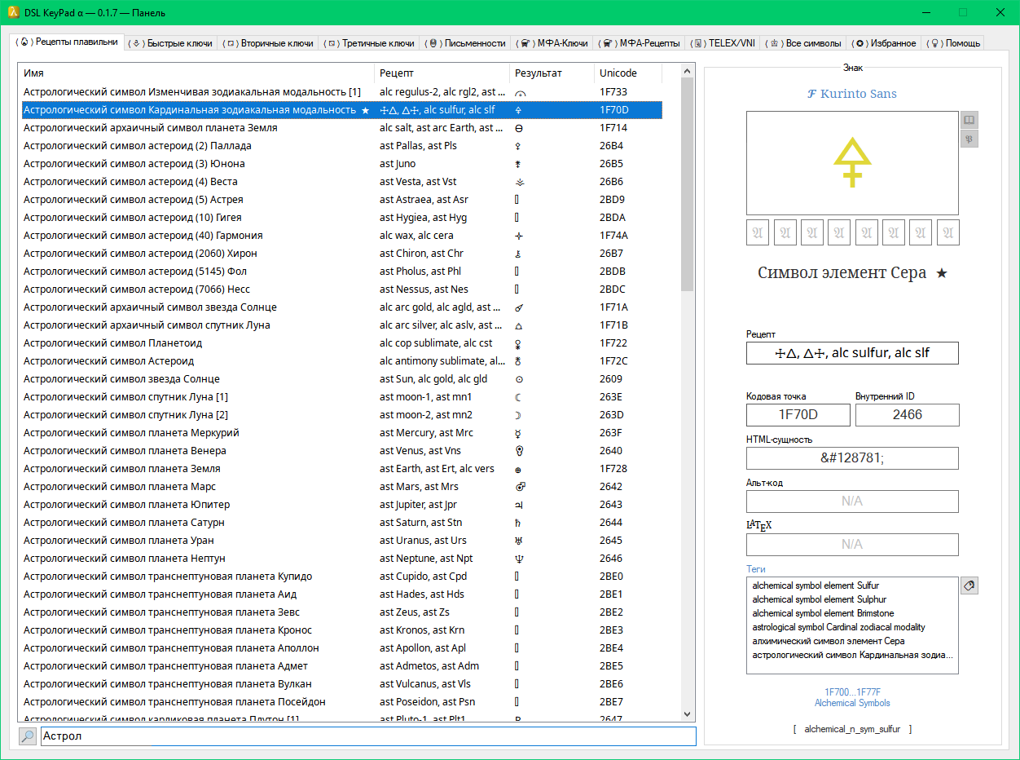The image size is (1020, 760).
Task: Click the glyph variant button under book icon
Action: pos(969,139)
